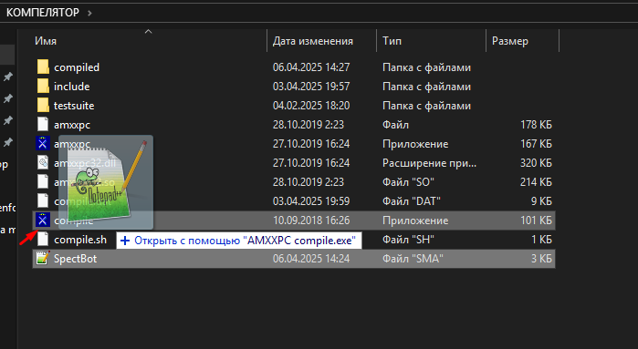The width and height of the screenshot is (638, 349).
Task: Click the compile.sh file icon
Action: coord(43,240)
